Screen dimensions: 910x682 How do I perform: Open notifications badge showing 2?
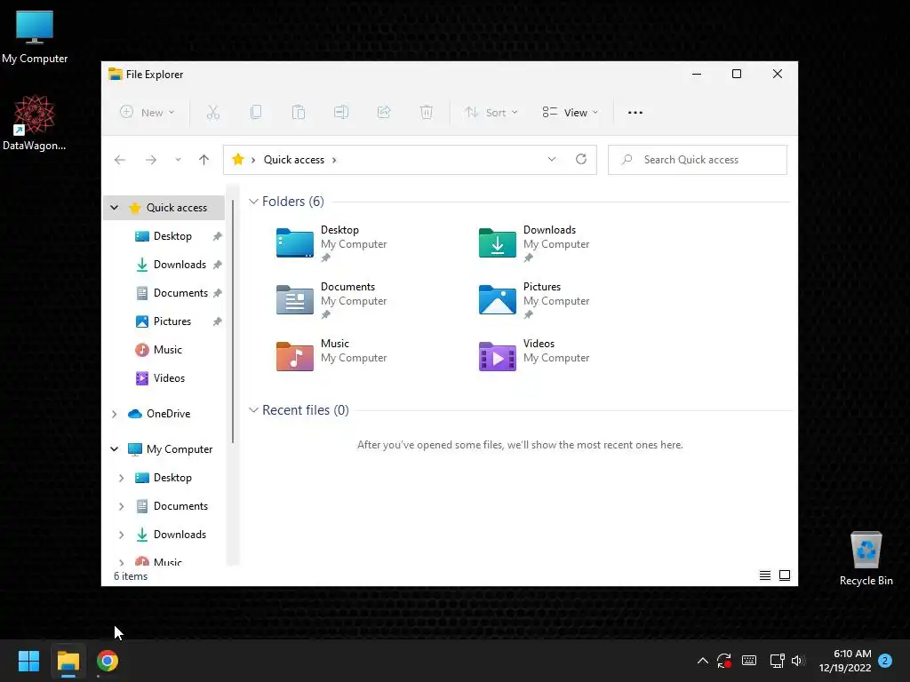click(x=885, y=660)
